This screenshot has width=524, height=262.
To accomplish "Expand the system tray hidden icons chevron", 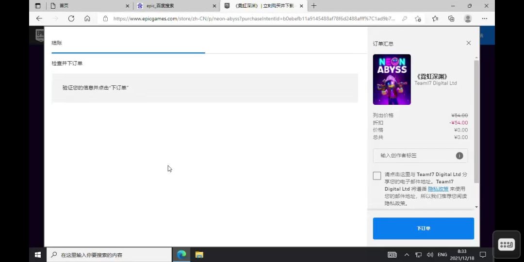I will click(x=407, y=255).
